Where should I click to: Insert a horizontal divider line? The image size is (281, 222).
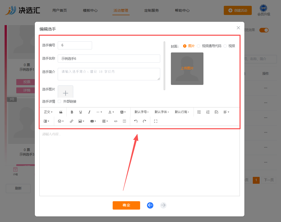pyautogui.click(x=124, y=121)
